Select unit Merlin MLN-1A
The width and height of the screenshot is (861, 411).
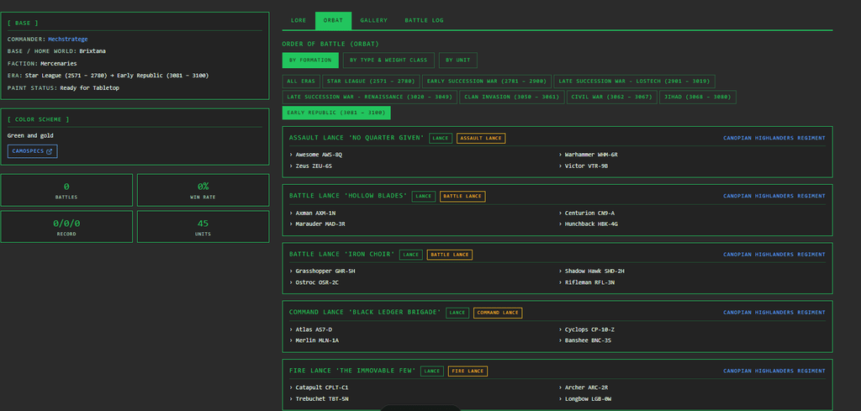point(316,340)
